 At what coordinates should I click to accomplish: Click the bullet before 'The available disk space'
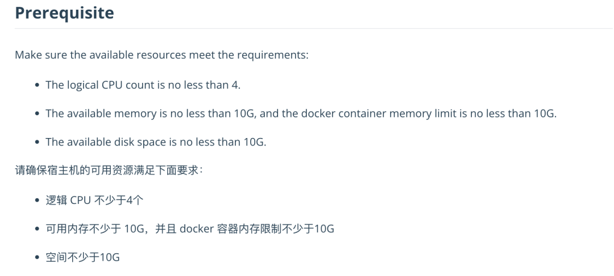tap(37, 143)
